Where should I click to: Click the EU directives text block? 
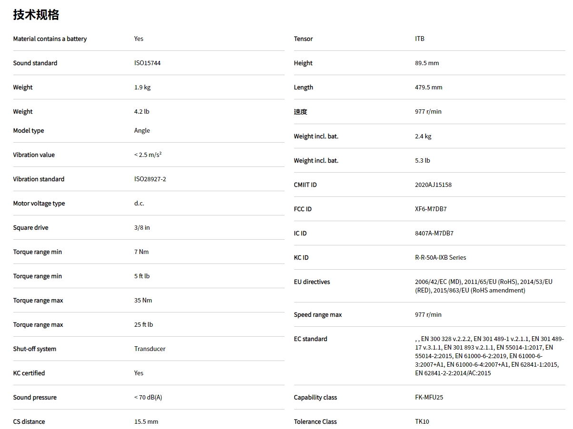coord(483,286)
